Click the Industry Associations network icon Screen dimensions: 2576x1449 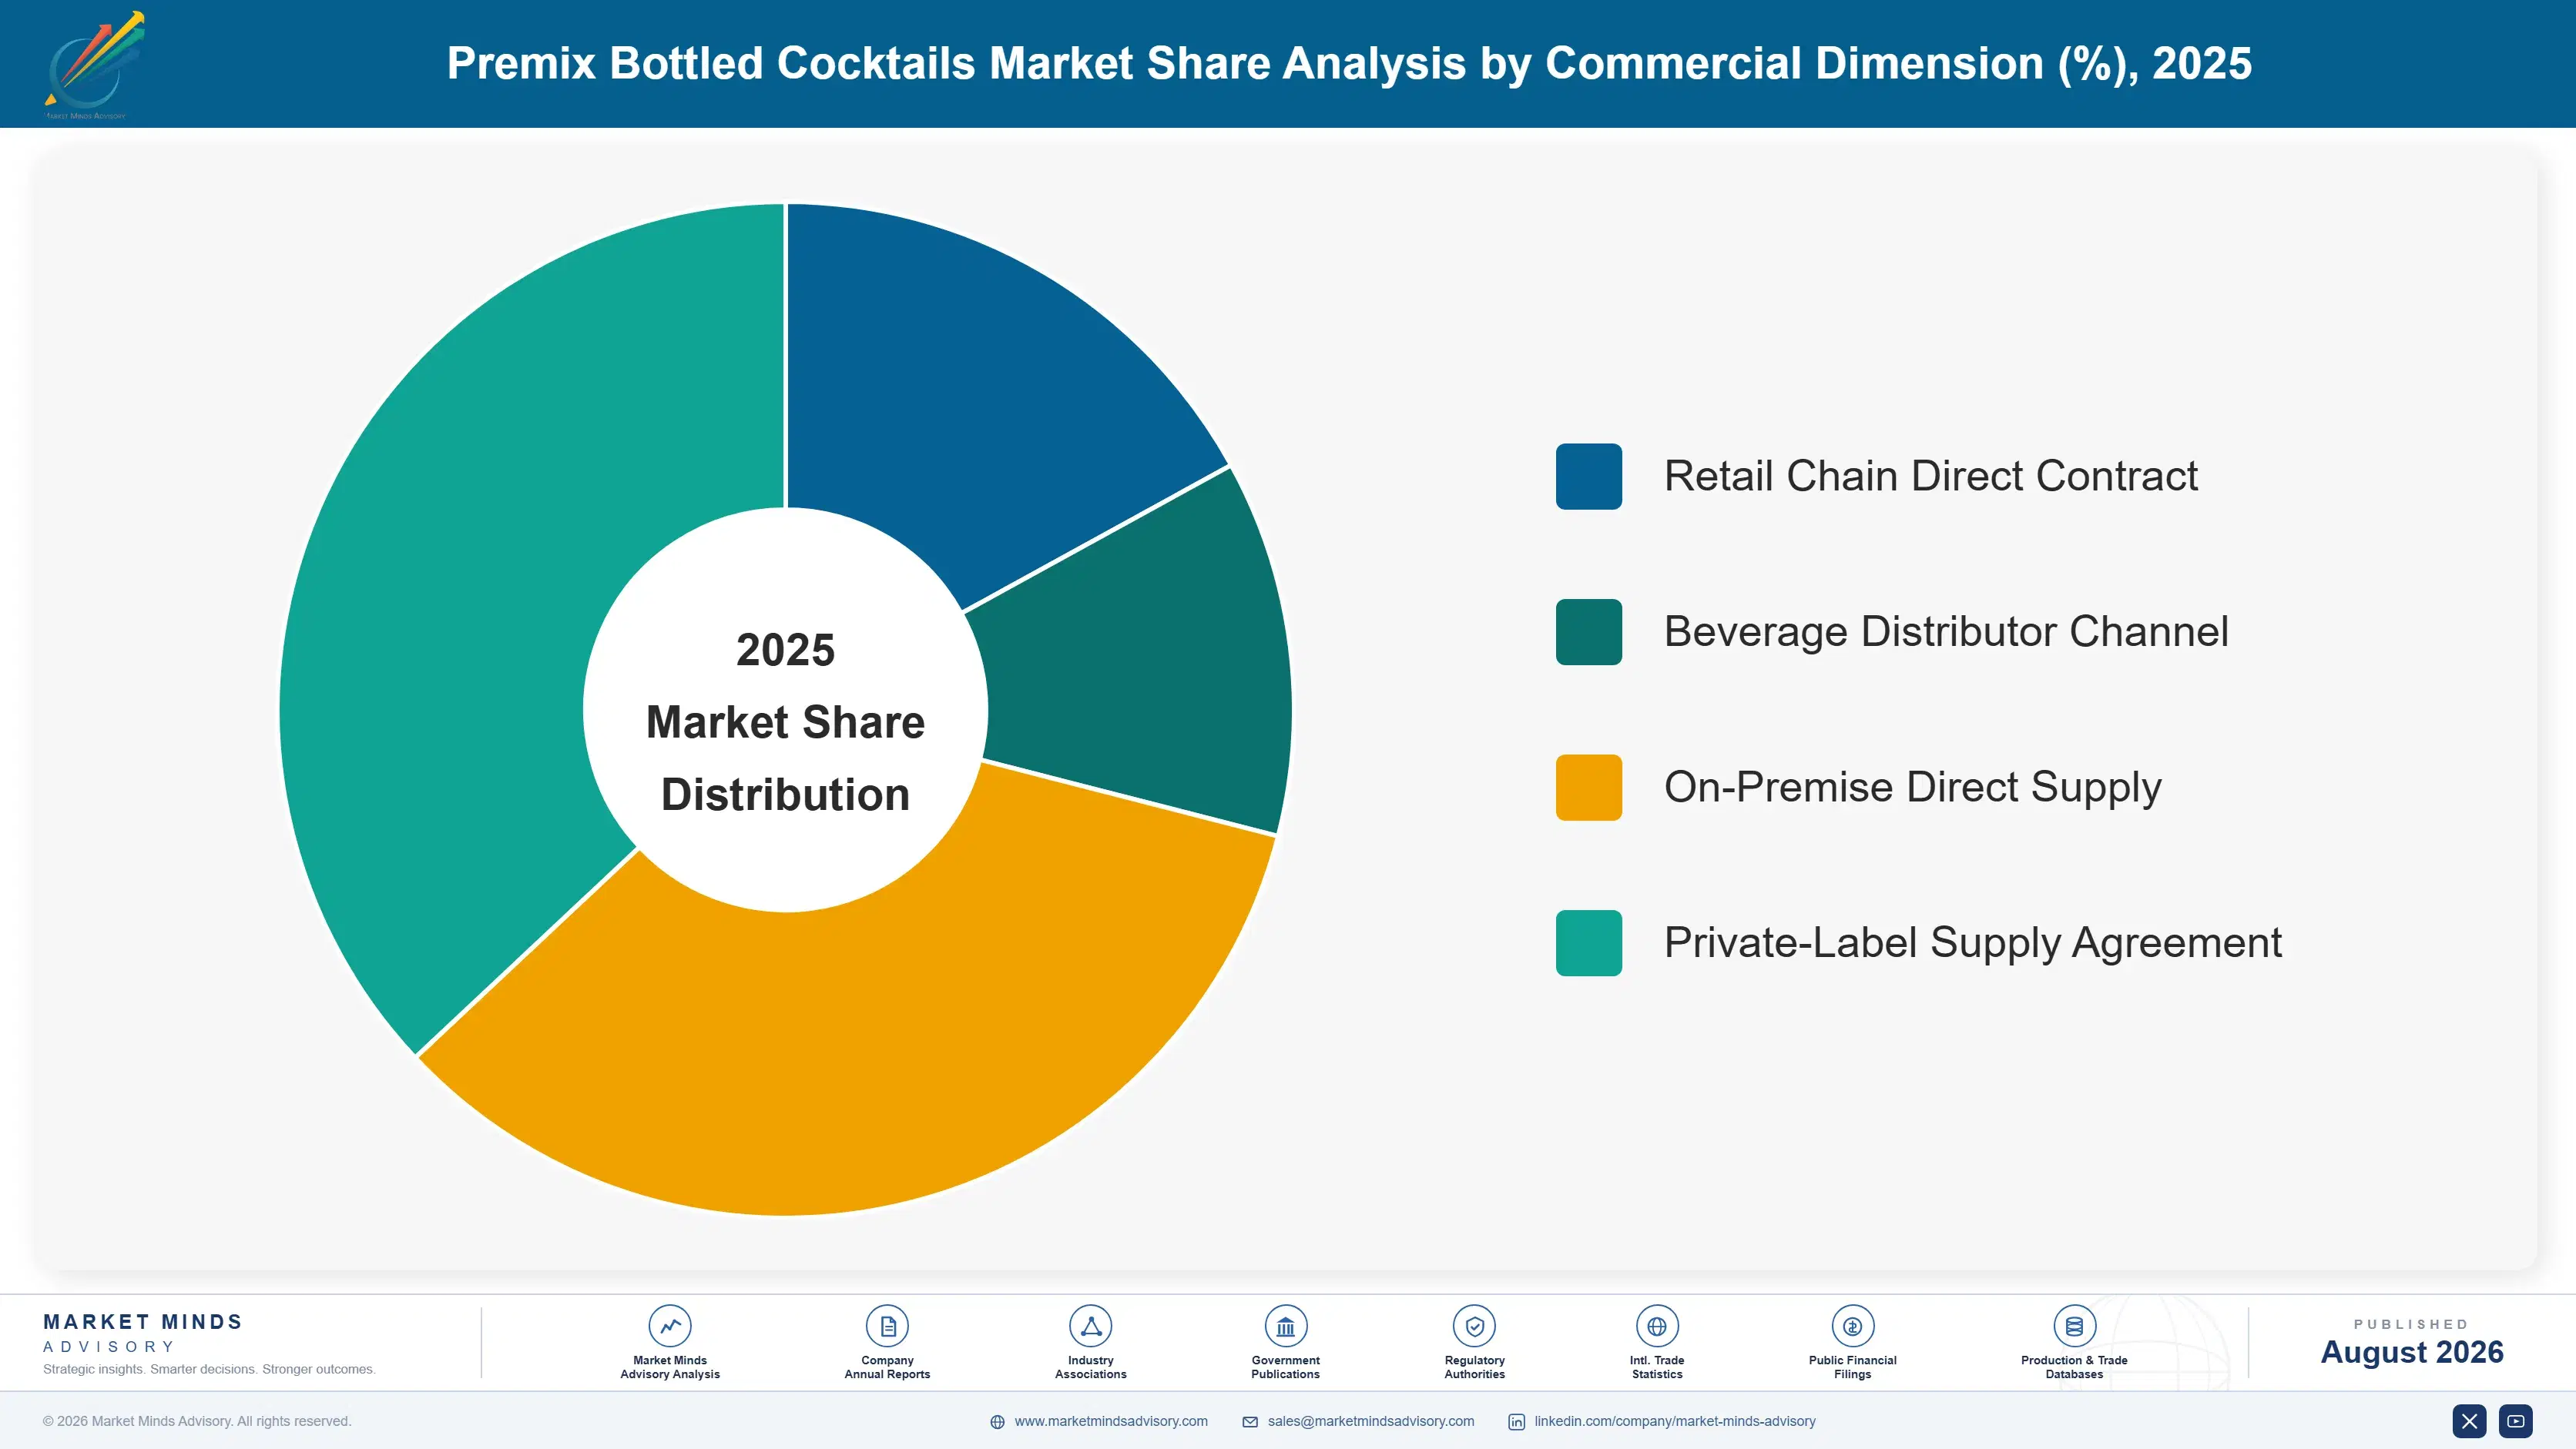click(x=1090, y=1326)
